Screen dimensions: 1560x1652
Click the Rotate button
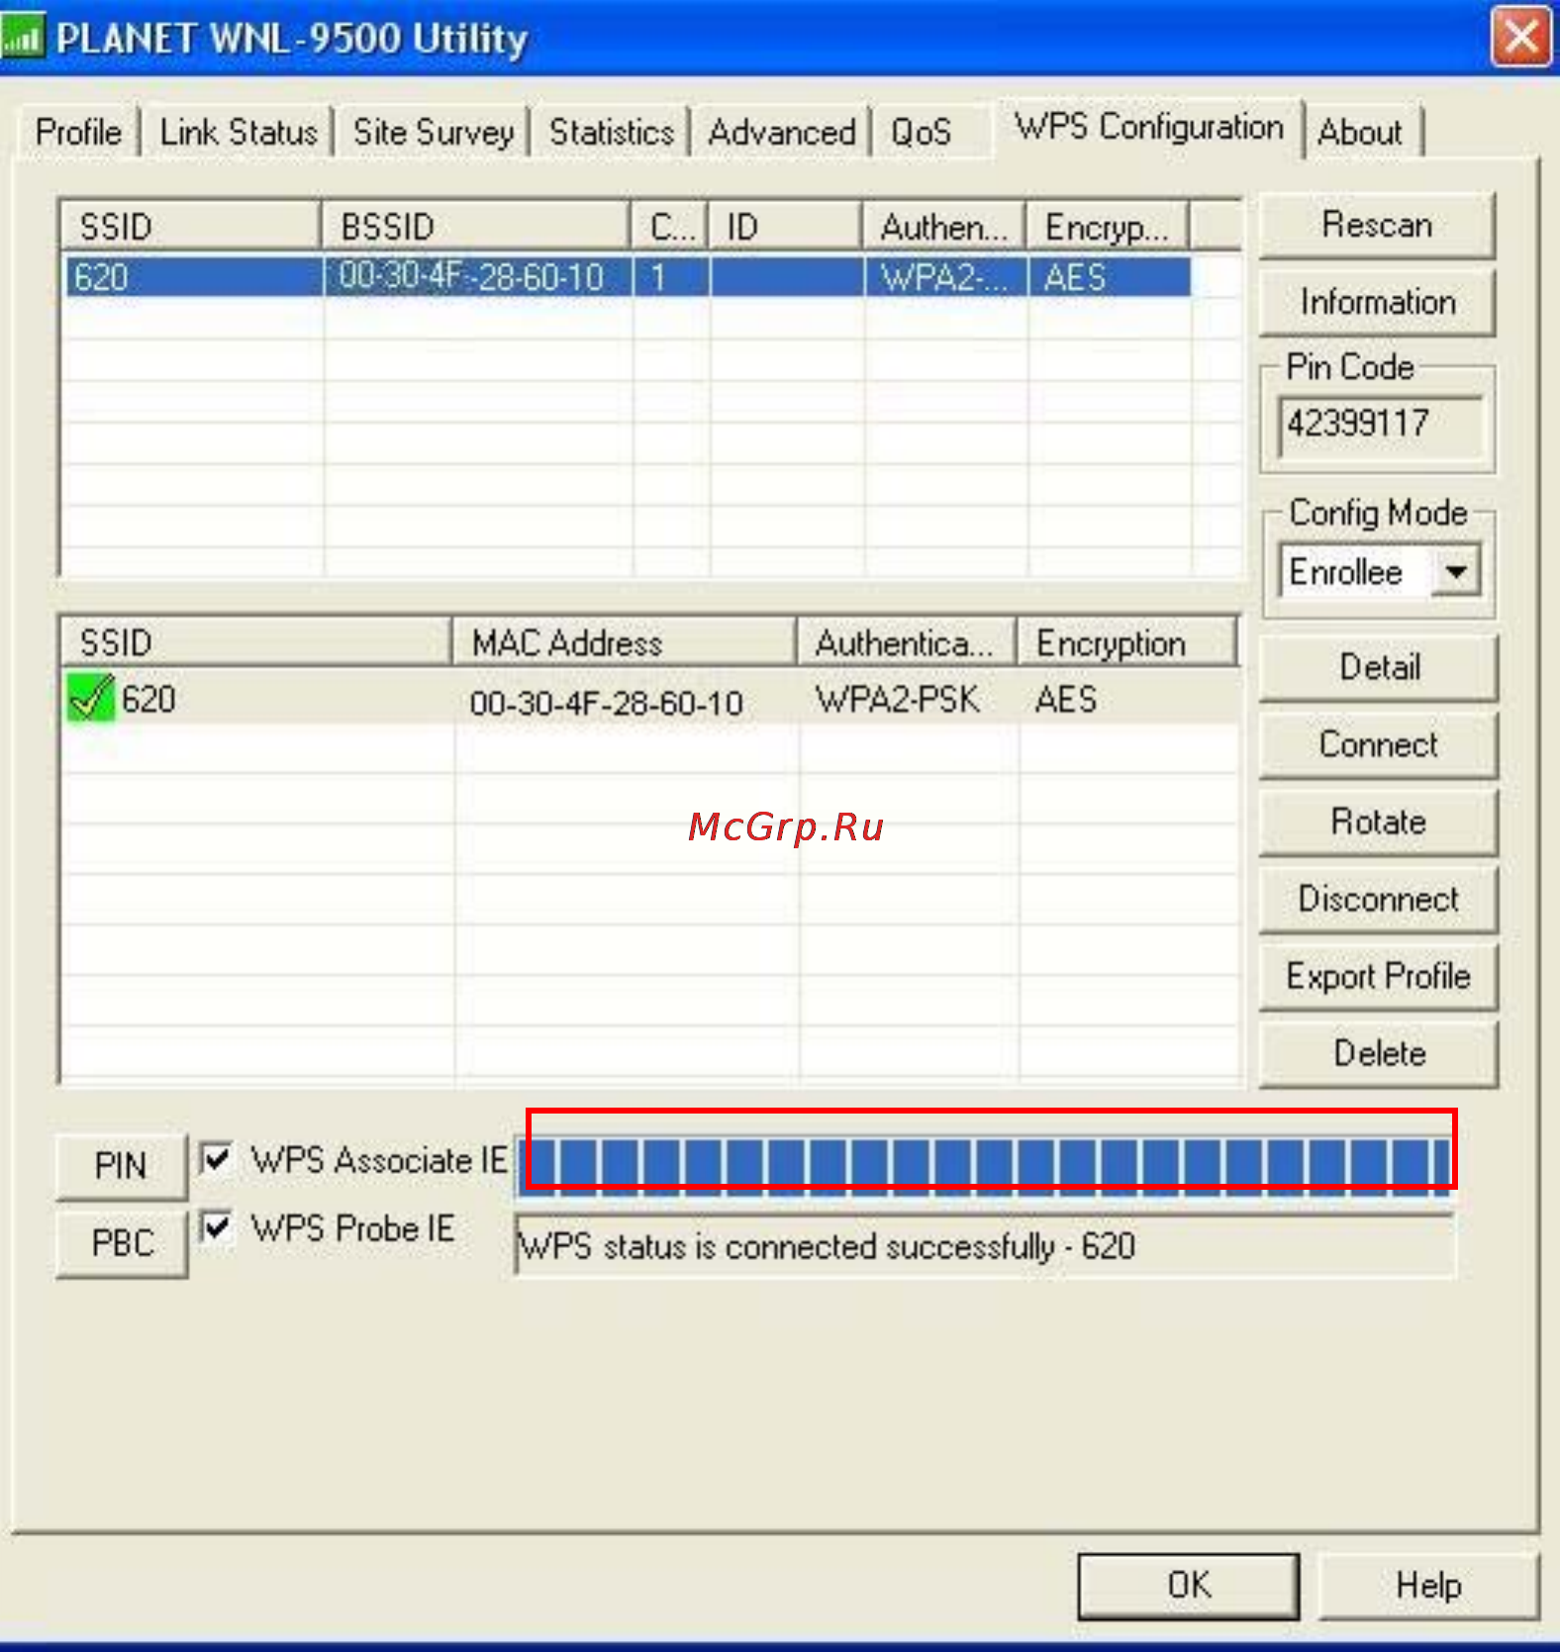tap(1379, 822)
